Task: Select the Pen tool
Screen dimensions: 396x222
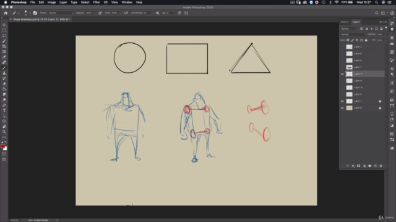Action: 4,105
